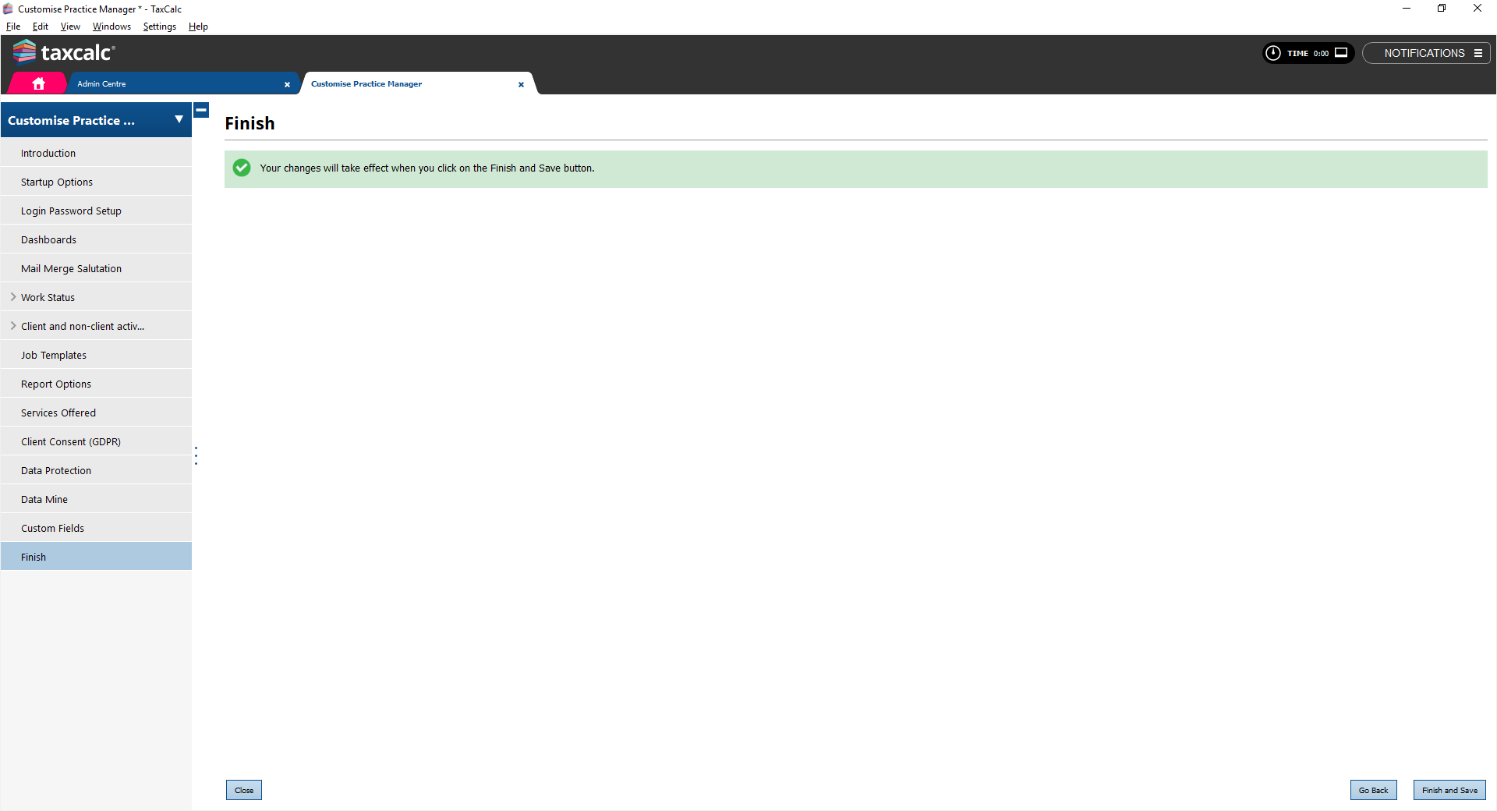Screen dimensions: 1497x811
Task: Click the timer clock icon
Action: tap(1273, 53)
